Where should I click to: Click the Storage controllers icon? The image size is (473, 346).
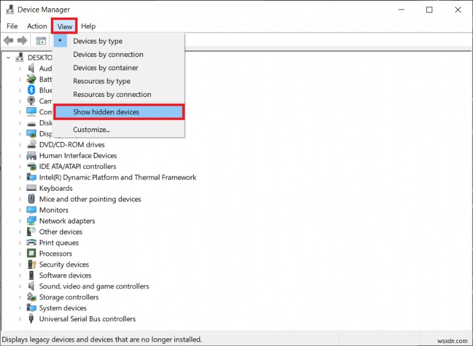pos(31,297)
